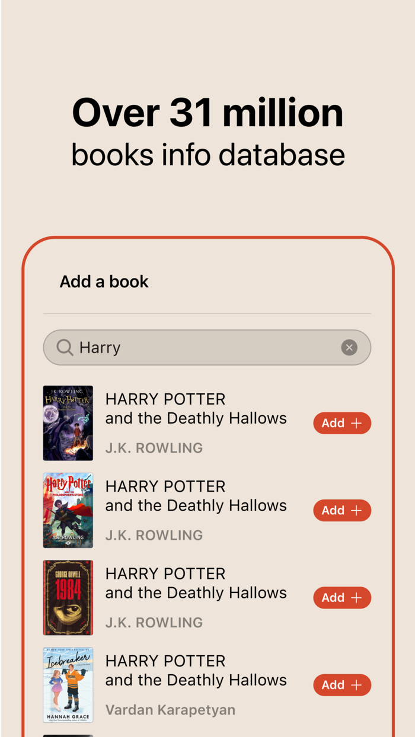Click the plus icon on the Icebreaker result's Add button
The height and width of the screenshot is (737, 415).
pos(356,685)
